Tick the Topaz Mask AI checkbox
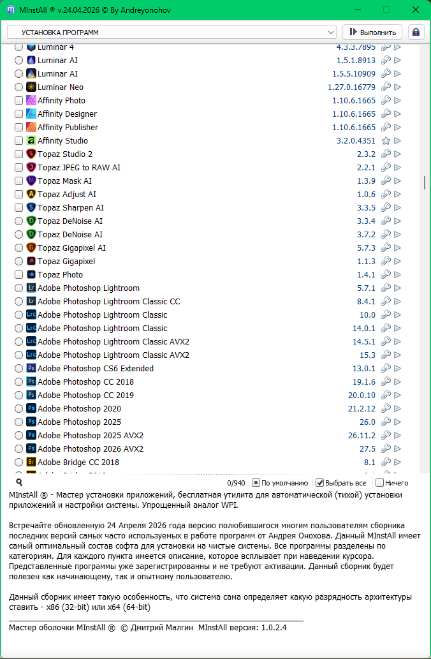Image resolution: width=431 pixels, height=659 pixels. coord(18,181)
